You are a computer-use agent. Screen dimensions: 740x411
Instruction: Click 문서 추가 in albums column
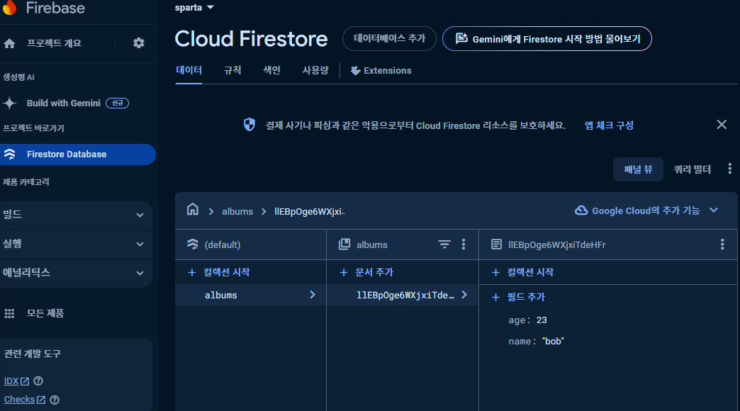click(x=366, y=272)
